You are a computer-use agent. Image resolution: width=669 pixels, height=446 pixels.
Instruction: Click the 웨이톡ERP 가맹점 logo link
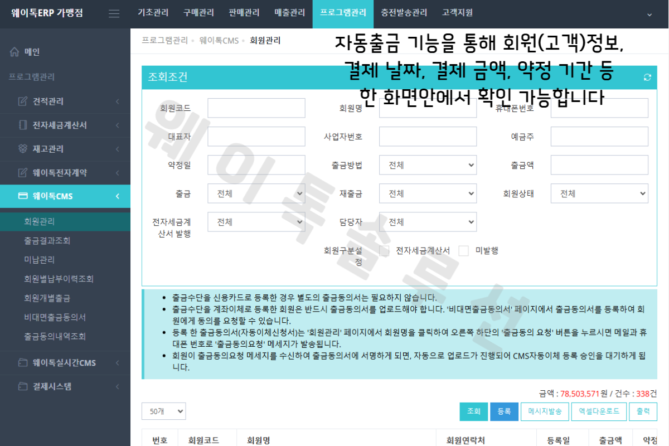click(x=47, y=13)
